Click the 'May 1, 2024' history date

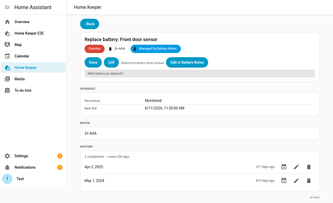pos(94,181)
